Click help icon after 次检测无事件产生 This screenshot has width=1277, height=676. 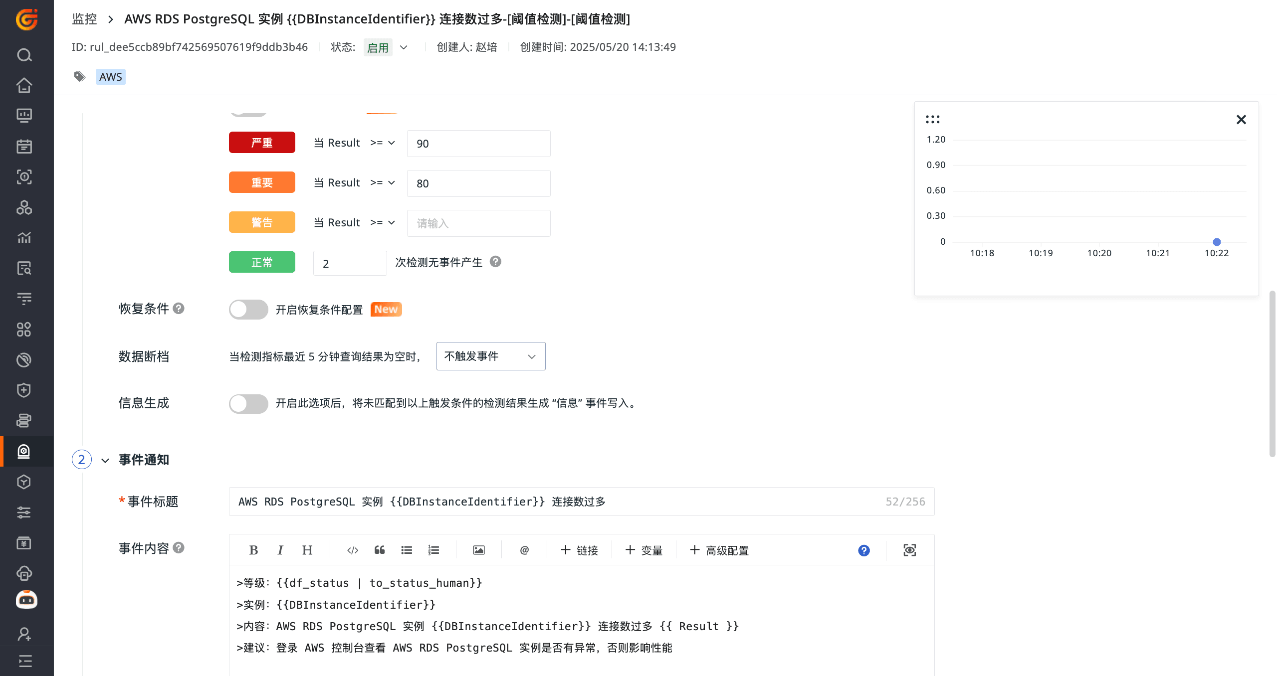tap(495, 262)
